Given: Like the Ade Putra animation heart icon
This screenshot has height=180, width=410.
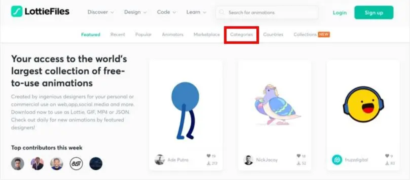Looking at the screenshot, I should pos(209,156).
